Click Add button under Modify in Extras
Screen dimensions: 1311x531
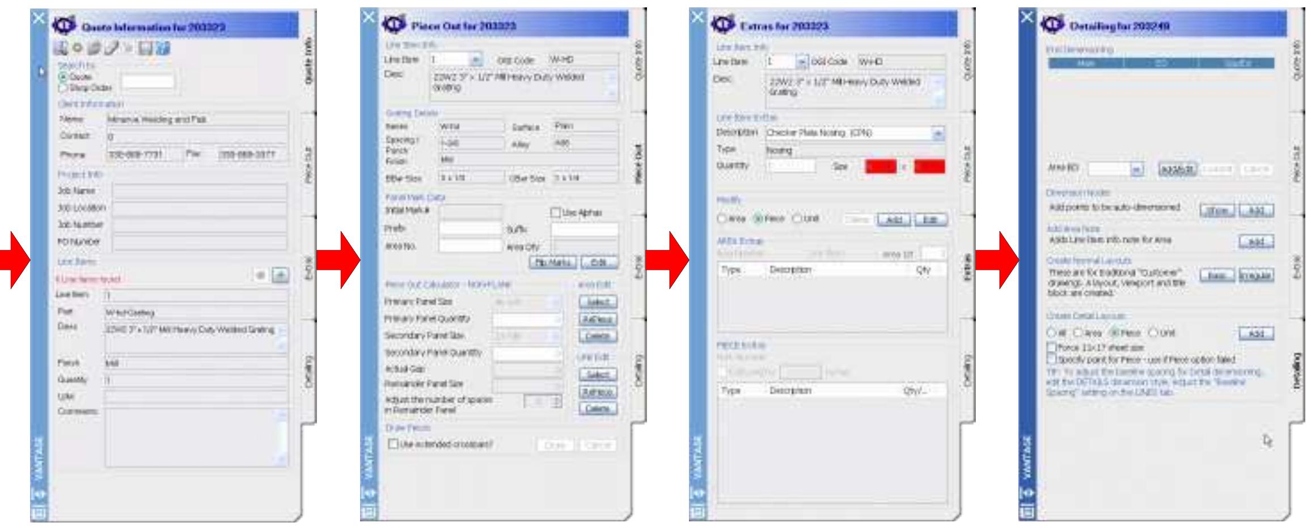point(894,219)
